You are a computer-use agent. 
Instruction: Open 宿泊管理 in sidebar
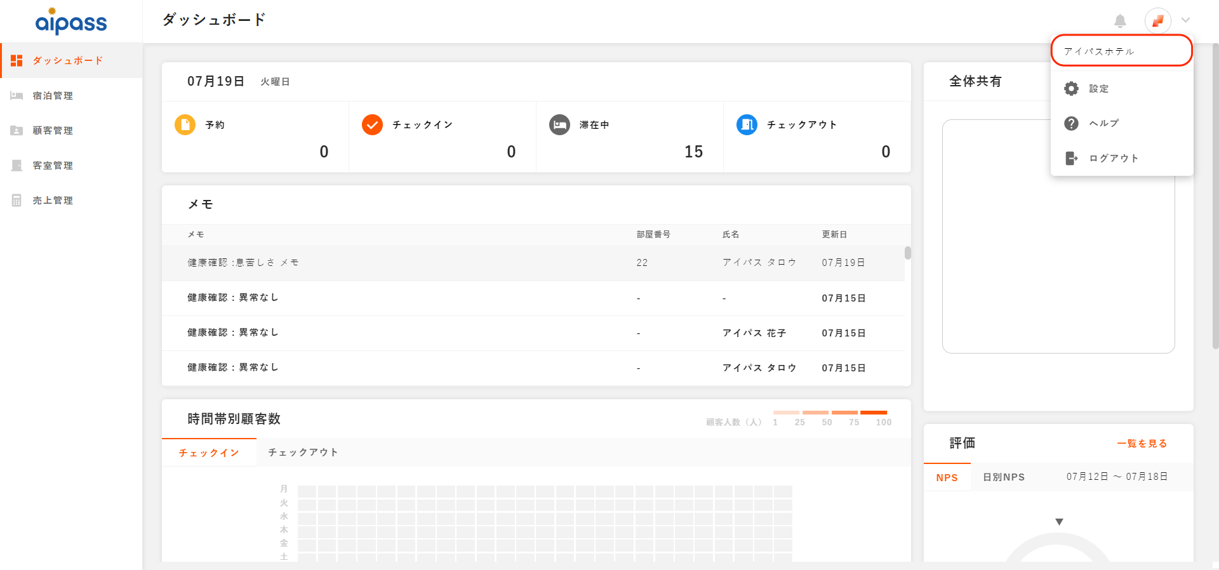(71, 95)
